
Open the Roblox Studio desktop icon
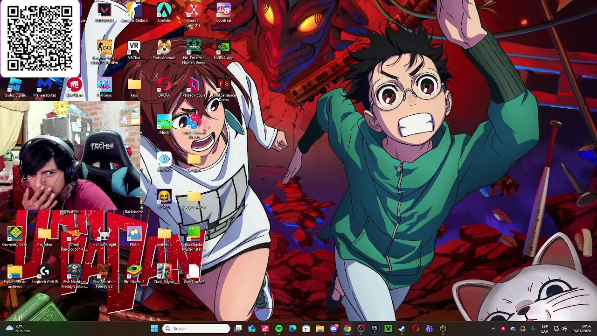tap(14, 87)
